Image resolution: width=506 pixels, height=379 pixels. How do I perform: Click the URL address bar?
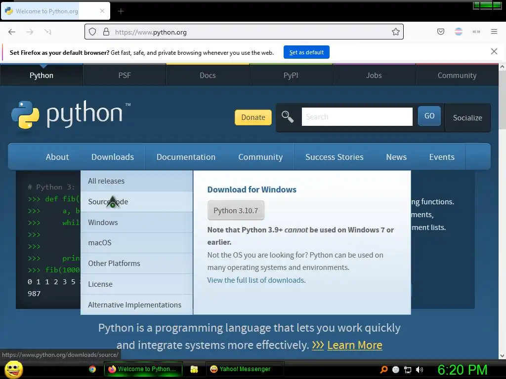click(x=244, y=32)
